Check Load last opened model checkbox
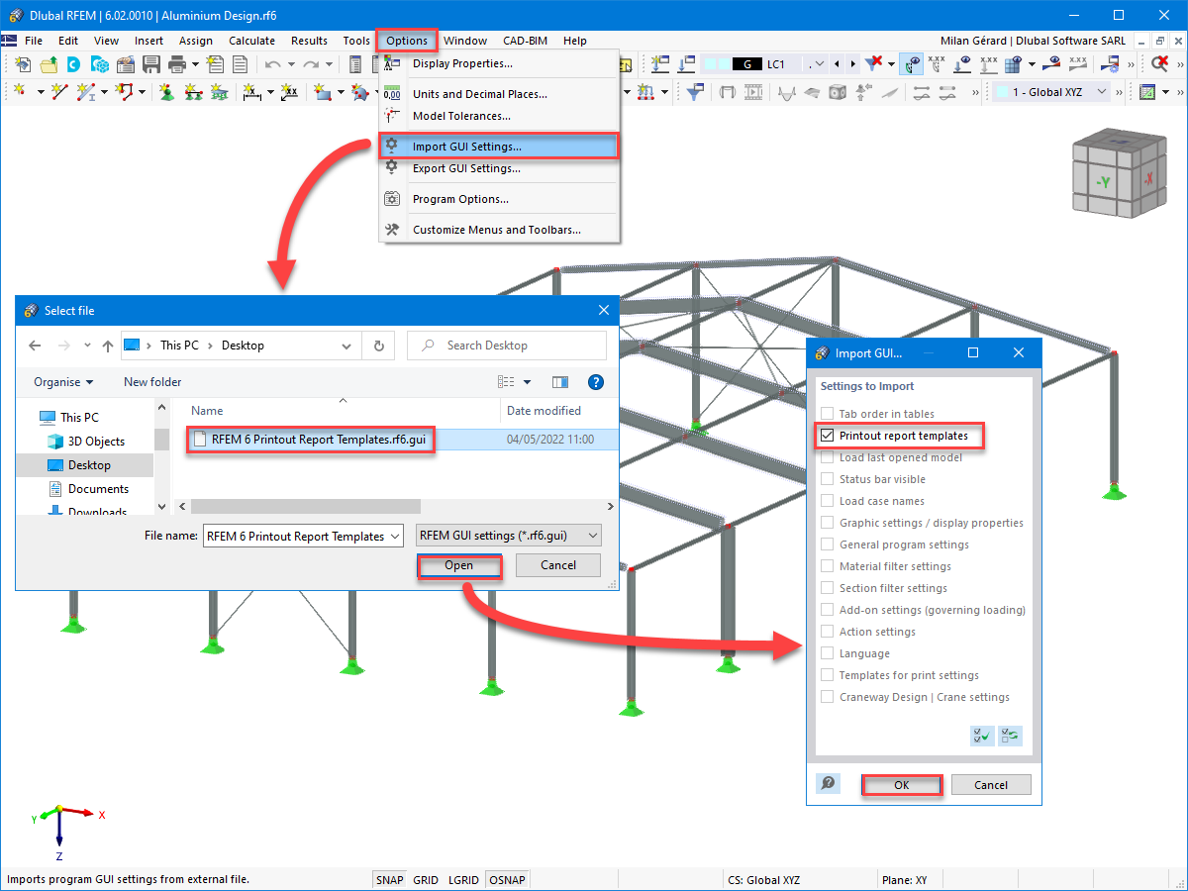The image size is (1188, 891). click(x=828, y=457)
